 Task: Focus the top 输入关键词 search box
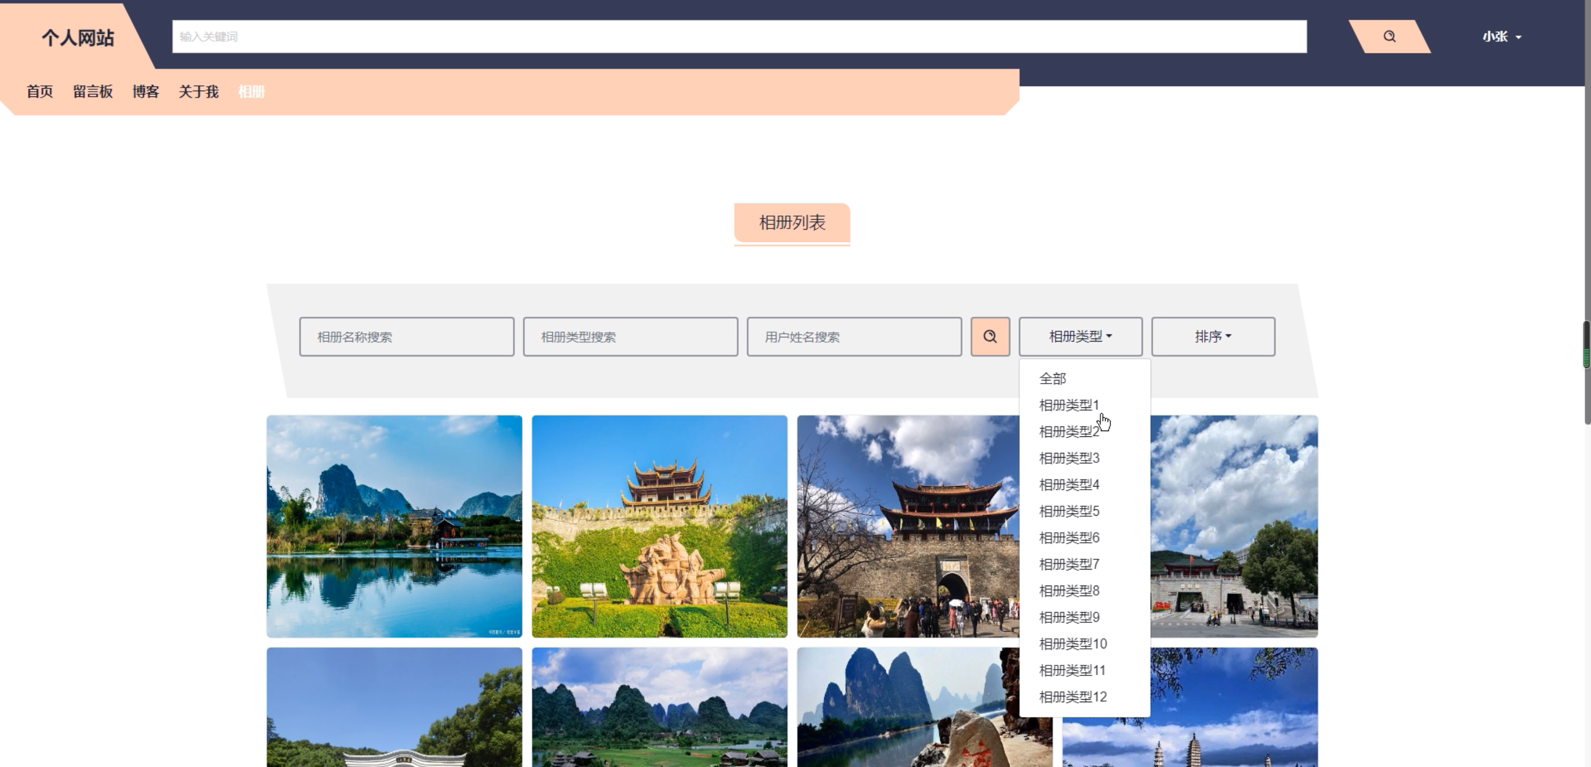(739, 36)
